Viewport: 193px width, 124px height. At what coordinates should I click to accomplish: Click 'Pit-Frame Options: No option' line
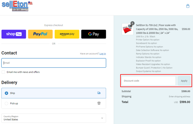pyautogui.click(x=149, y=47)
